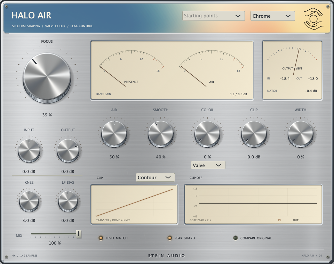Open the Chrome theme dropdown
The width and height of the screenshot is (334, 264).
click(x=273, y=16)
